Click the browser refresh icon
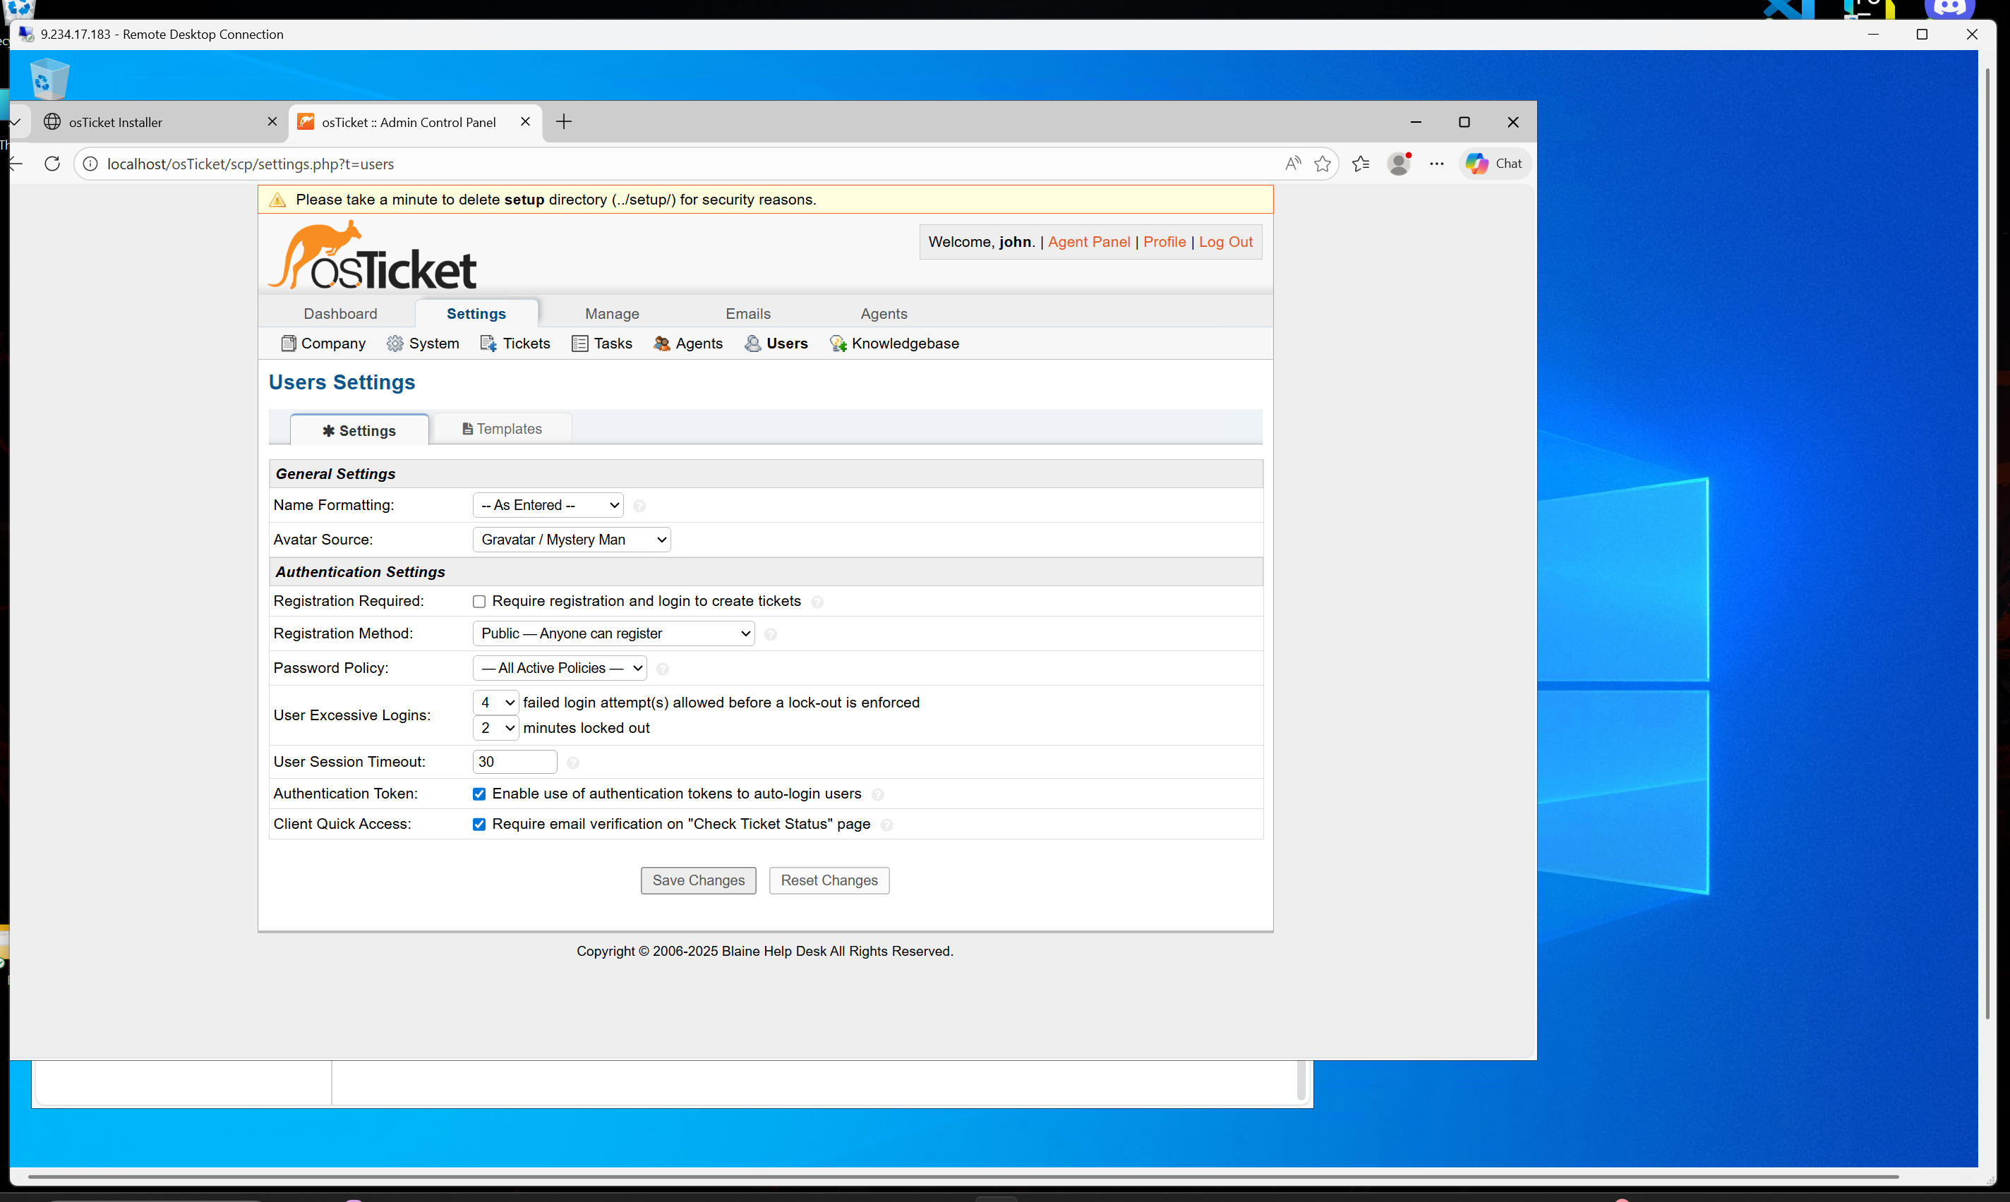The image size is (2010, 1202). tap(53, 164)
